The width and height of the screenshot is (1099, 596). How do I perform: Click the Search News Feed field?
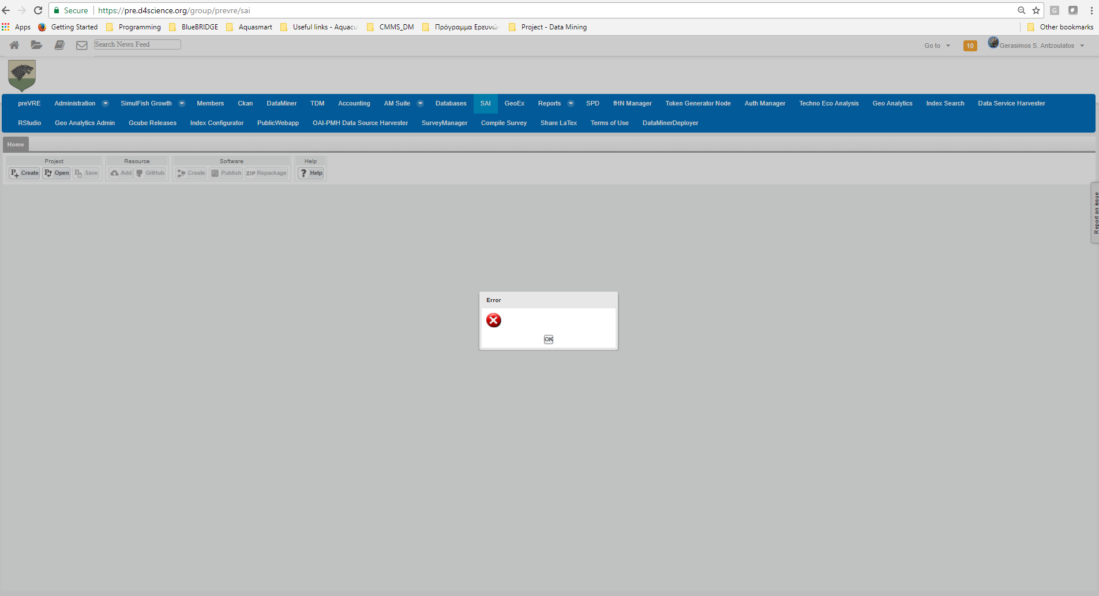click(137, 44)
